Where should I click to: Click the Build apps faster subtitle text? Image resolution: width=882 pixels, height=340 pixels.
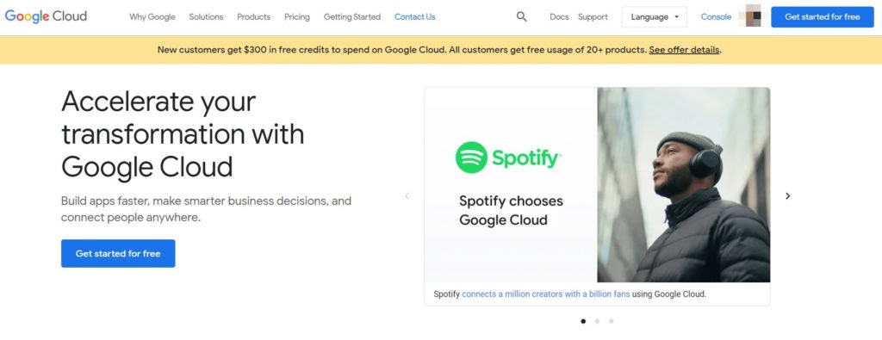207,209
